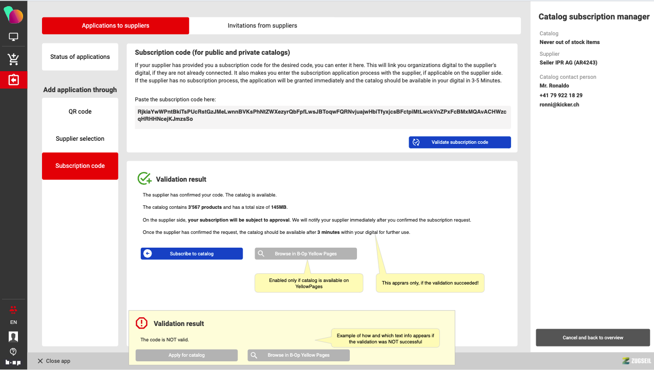The height and width of the screenshot is (370, 654).
Task: Select the red catalog subscription sidebar icon
Action: point(13,80)
